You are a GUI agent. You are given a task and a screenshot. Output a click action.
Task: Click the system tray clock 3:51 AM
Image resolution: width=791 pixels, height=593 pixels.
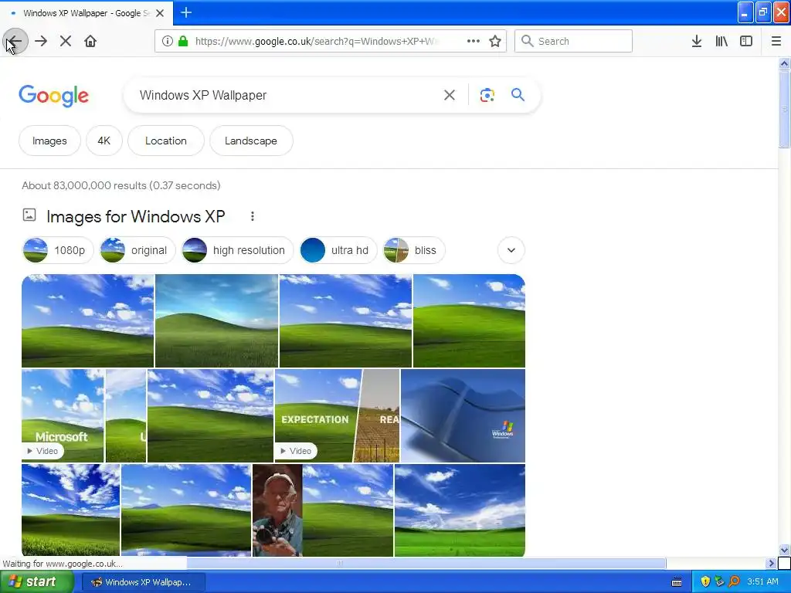coord(762,582)
